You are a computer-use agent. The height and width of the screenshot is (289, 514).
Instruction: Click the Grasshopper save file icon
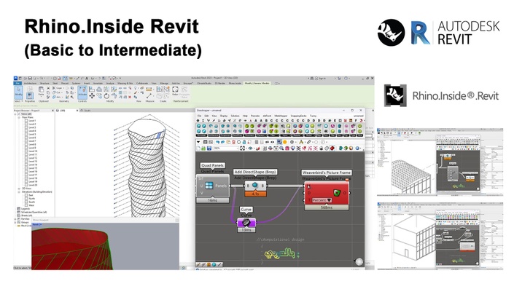click(209, 149)
